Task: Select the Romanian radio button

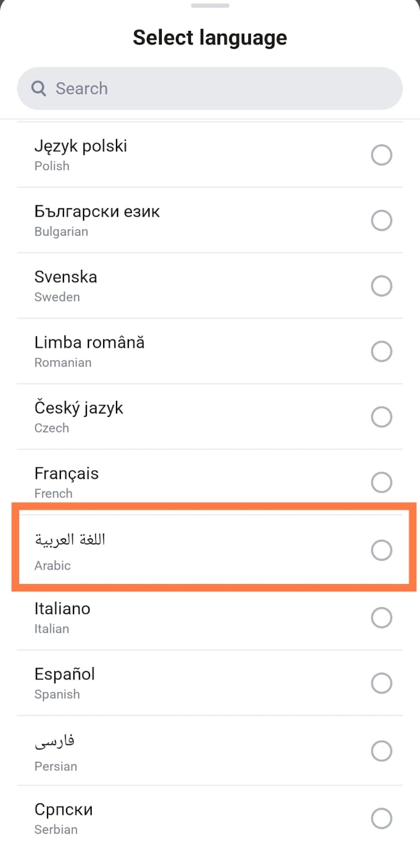Action: point(381,352)
